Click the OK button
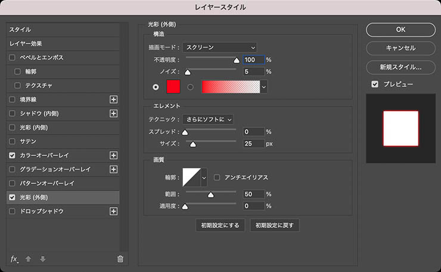441x272 pixels. tap(400, 29)
